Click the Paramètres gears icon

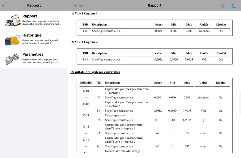[12, 59]
